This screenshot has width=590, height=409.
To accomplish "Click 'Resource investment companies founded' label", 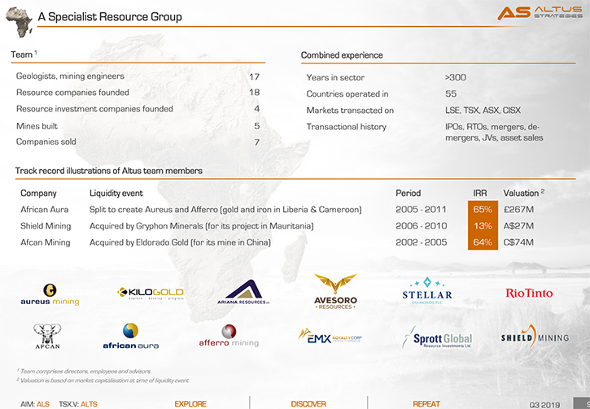I will pyautogui.click(x=94, y=109).
